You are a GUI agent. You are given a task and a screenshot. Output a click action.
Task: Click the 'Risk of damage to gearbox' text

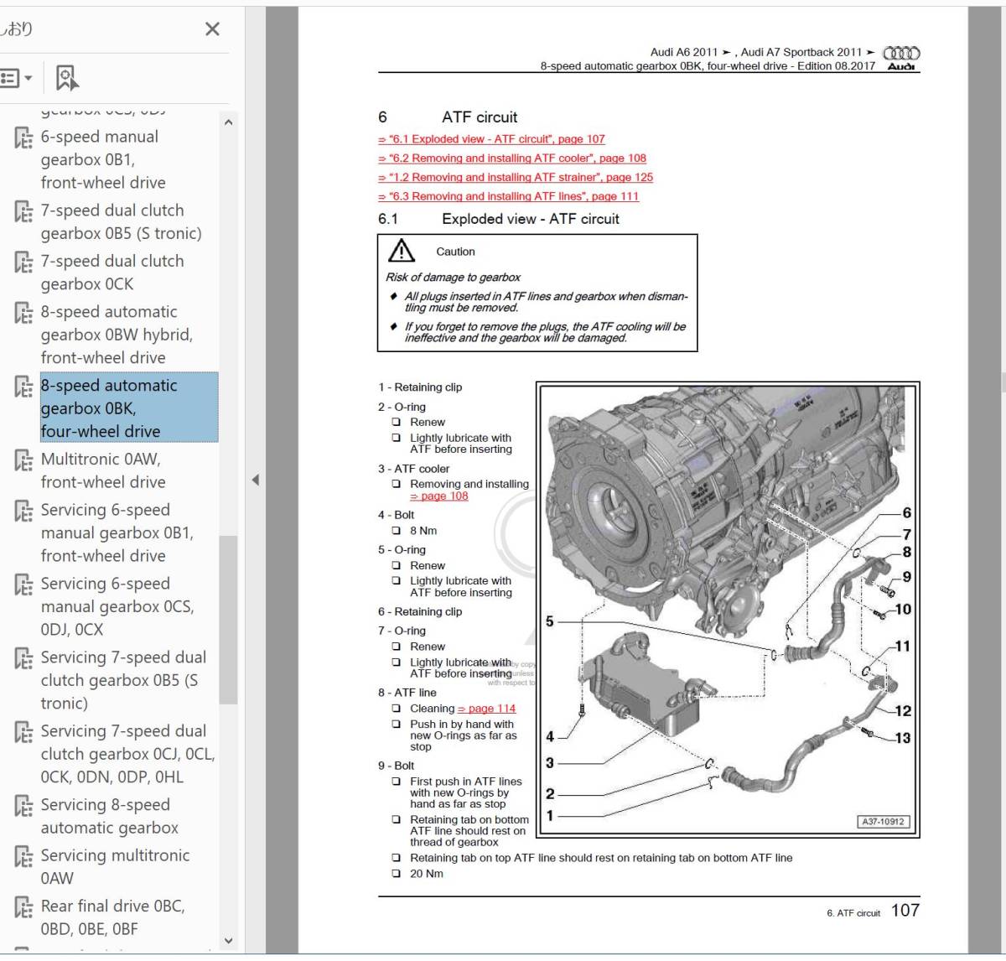(453, 278)
